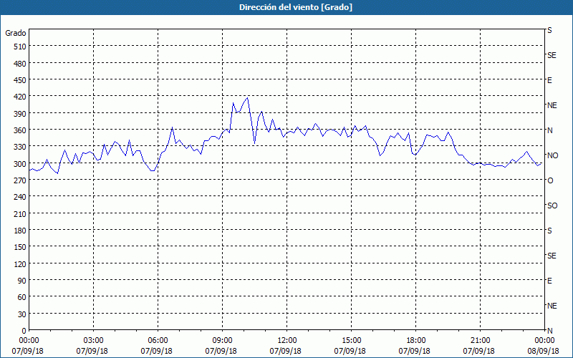
Task: Click the 0 left axis label
Action: 24,331
